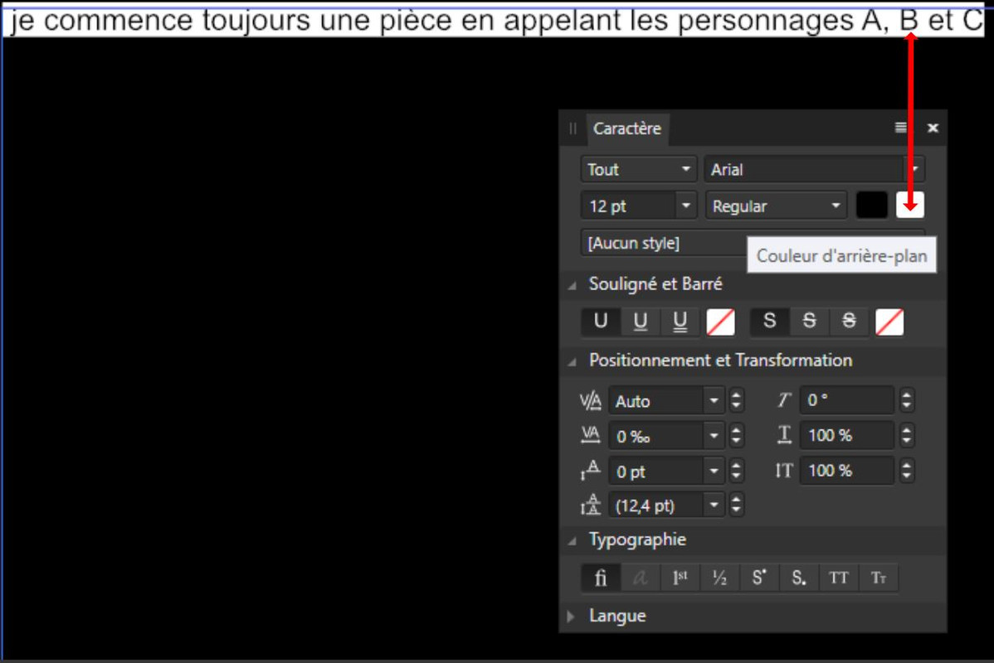
Task: Open the (12,4 pt) leading dropdown arrow
Action: tap(714, 506)
